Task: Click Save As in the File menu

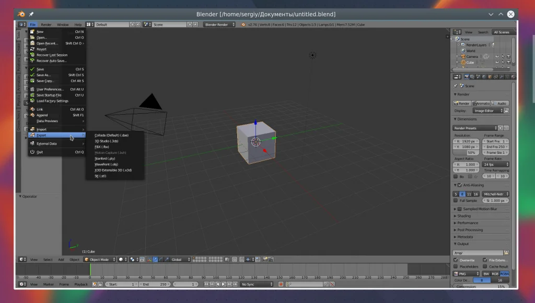Action: coord(44,75)
